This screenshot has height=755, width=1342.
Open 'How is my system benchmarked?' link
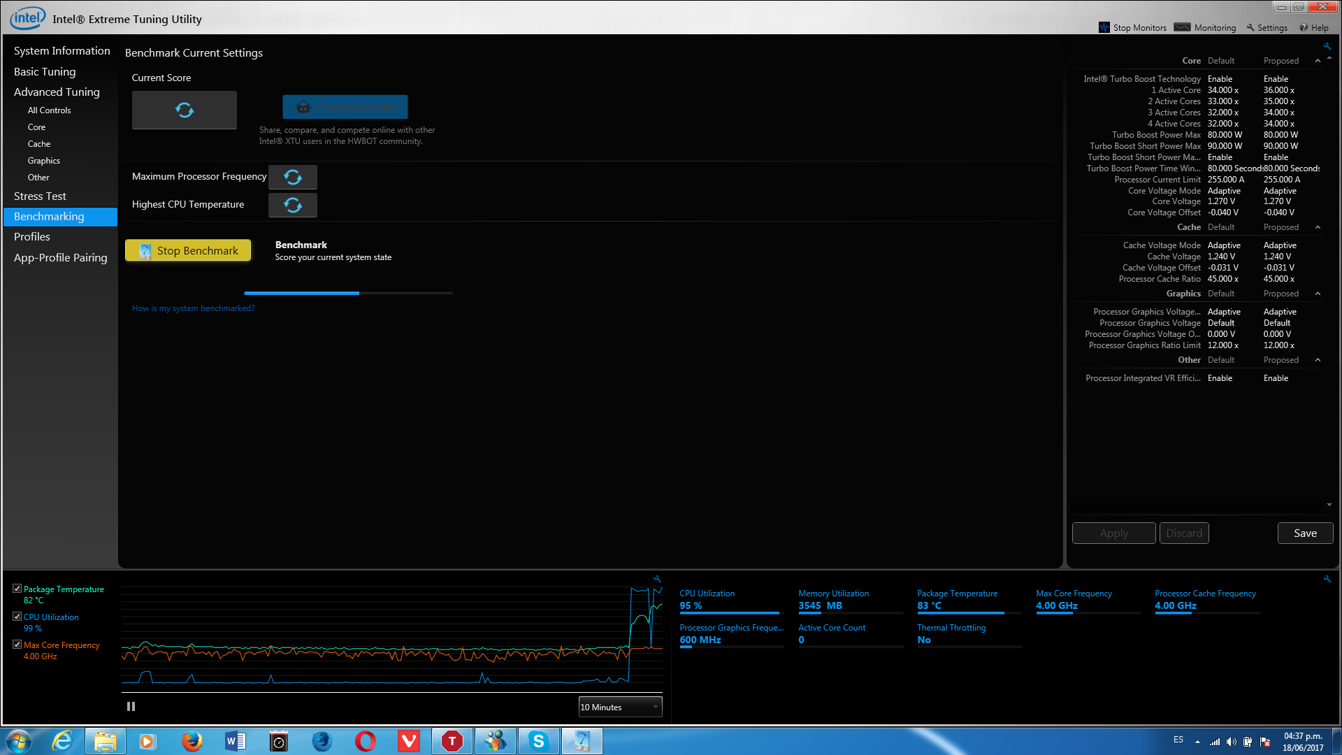tap(193, 308)
